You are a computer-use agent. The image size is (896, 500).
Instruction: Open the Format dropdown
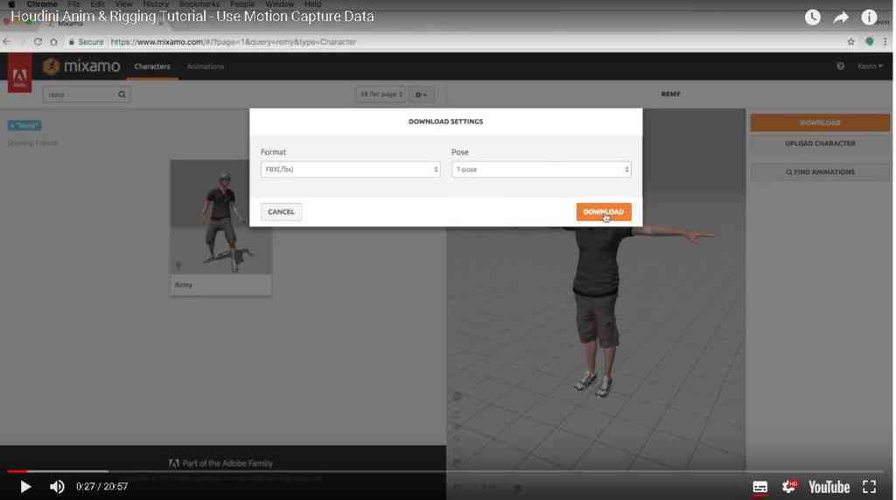[350, 170]
